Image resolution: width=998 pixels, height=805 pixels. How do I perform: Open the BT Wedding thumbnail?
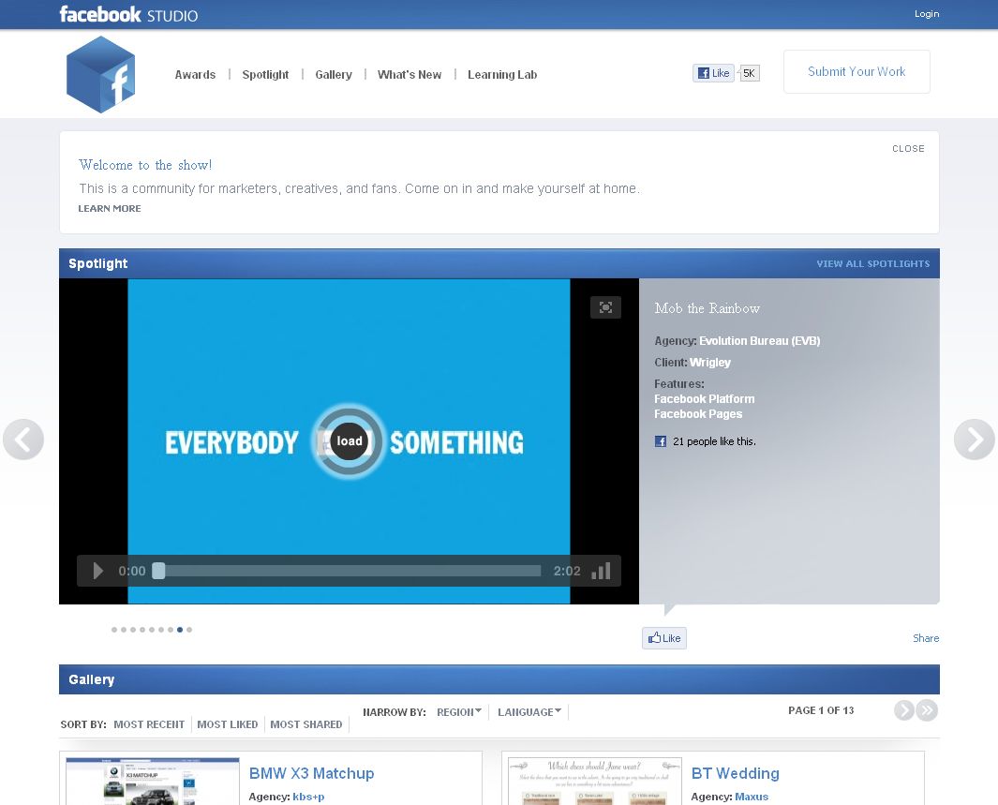(x=594, y=782)
